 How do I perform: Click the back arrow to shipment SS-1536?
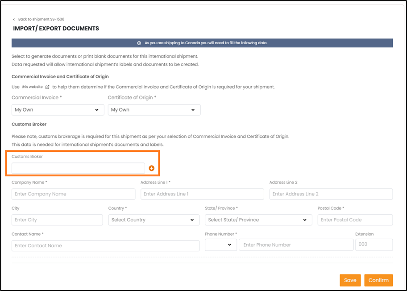pos(14,20)
